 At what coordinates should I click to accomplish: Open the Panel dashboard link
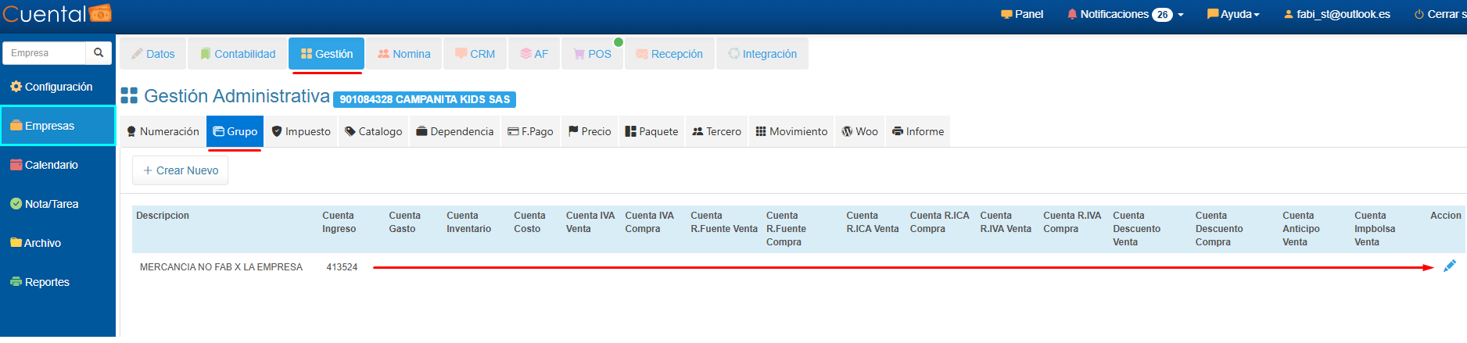point(1022,14)
